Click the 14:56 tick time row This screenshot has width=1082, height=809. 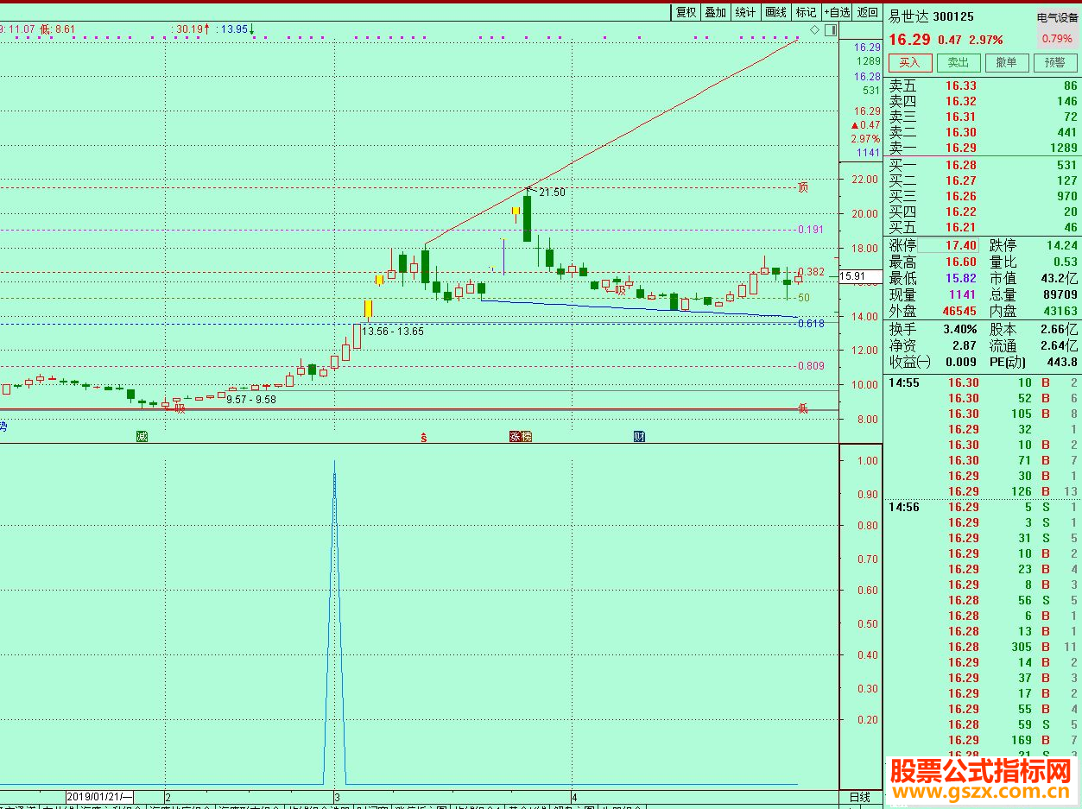[x=983, y=507]
